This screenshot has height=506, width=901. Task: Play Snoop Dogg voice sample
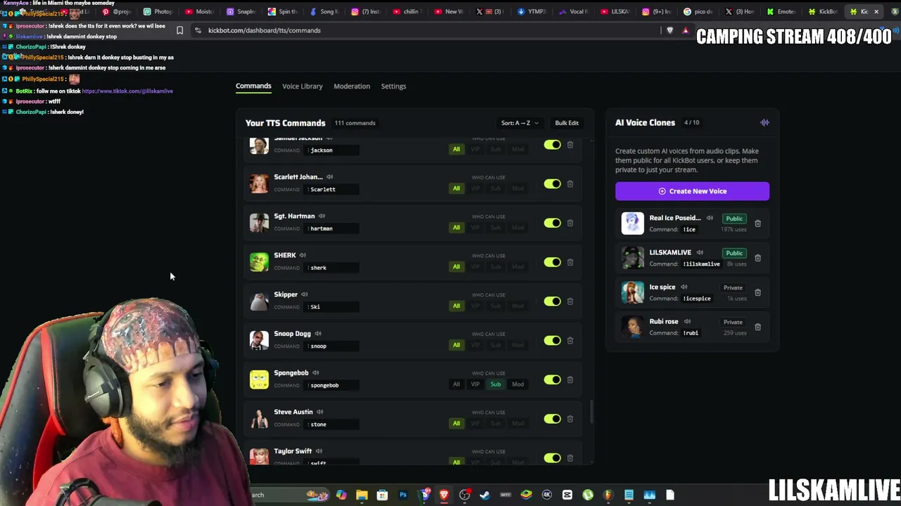tap(318, 334)
